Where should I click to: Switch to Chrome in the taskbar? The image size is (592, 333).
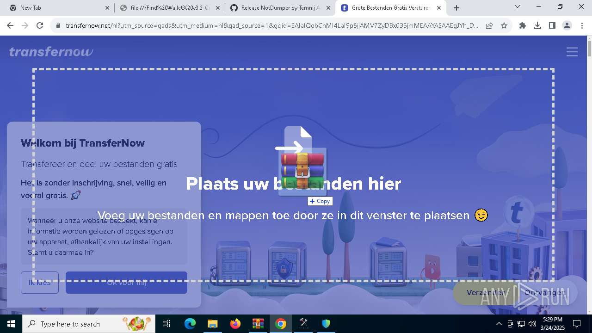pos(280,324)
